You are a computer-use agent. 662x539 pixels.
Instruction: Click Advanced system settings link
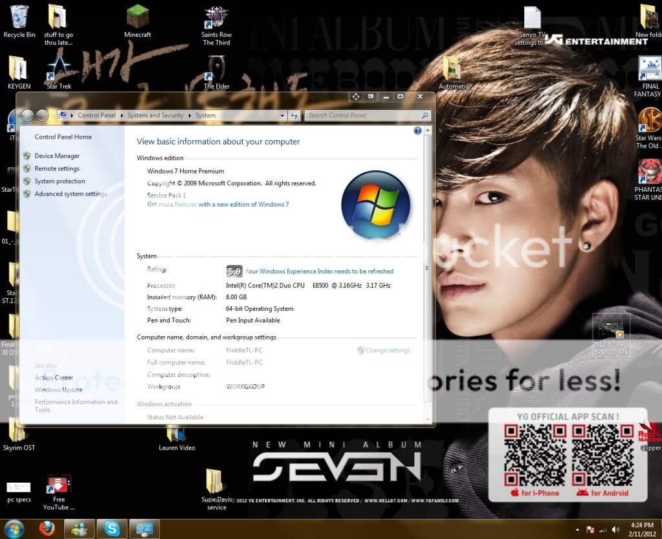tap(71, 194)
